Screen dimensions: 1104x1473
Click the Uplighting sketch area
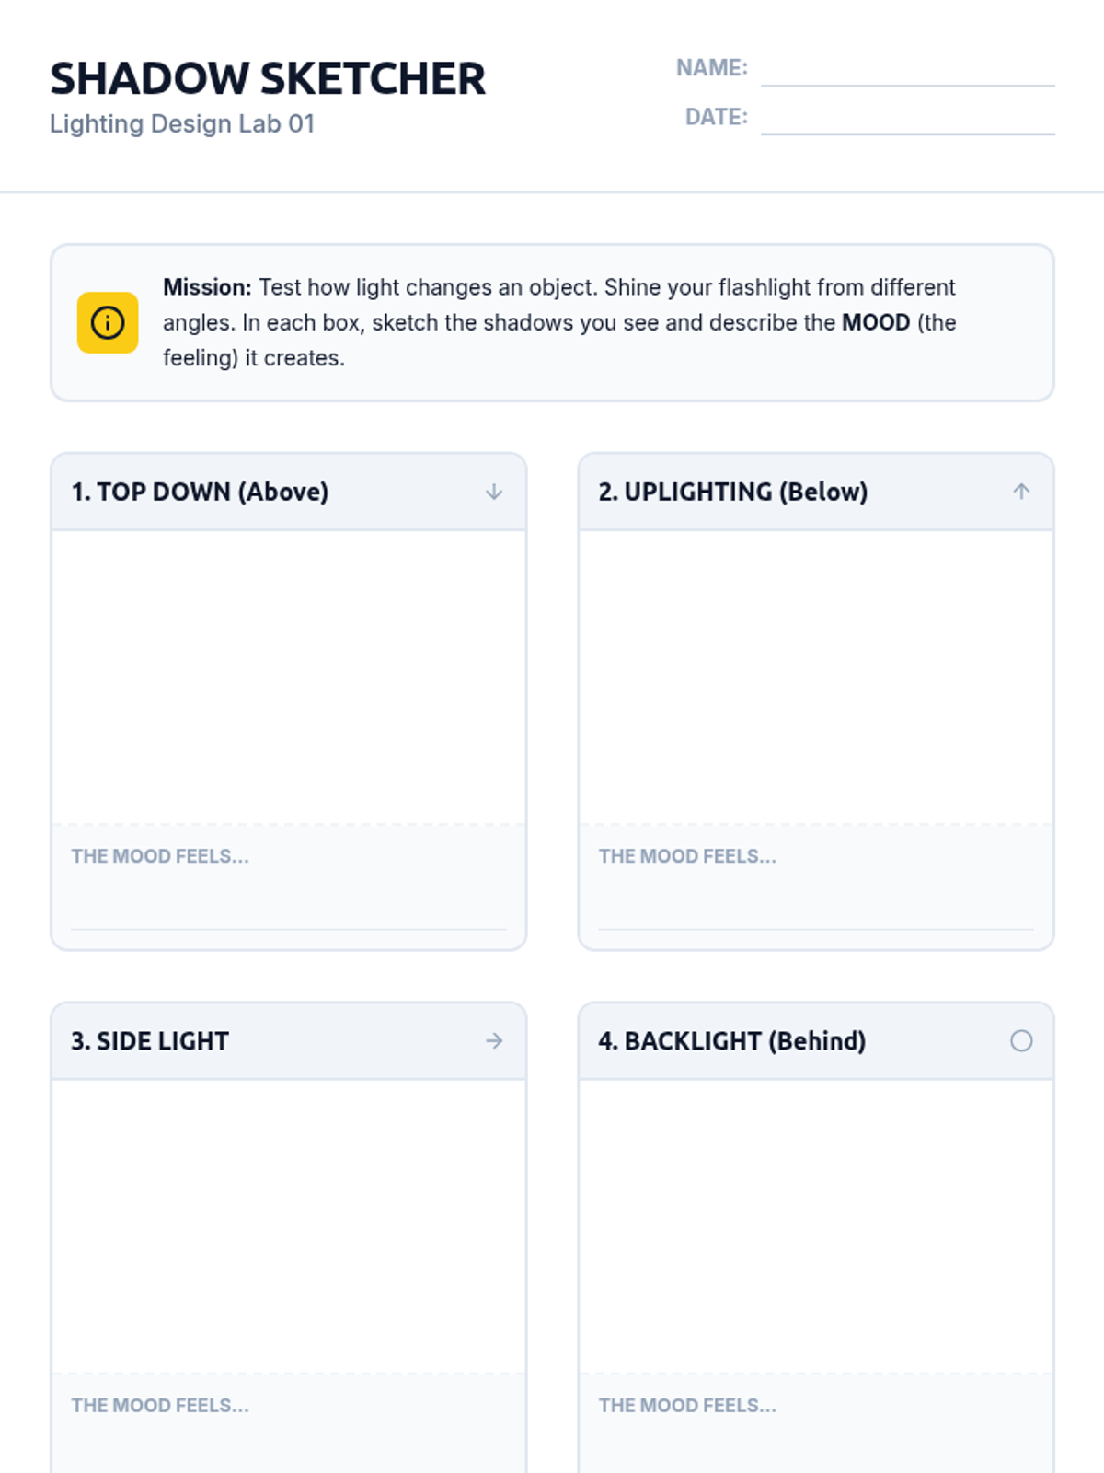pos(816,677)
